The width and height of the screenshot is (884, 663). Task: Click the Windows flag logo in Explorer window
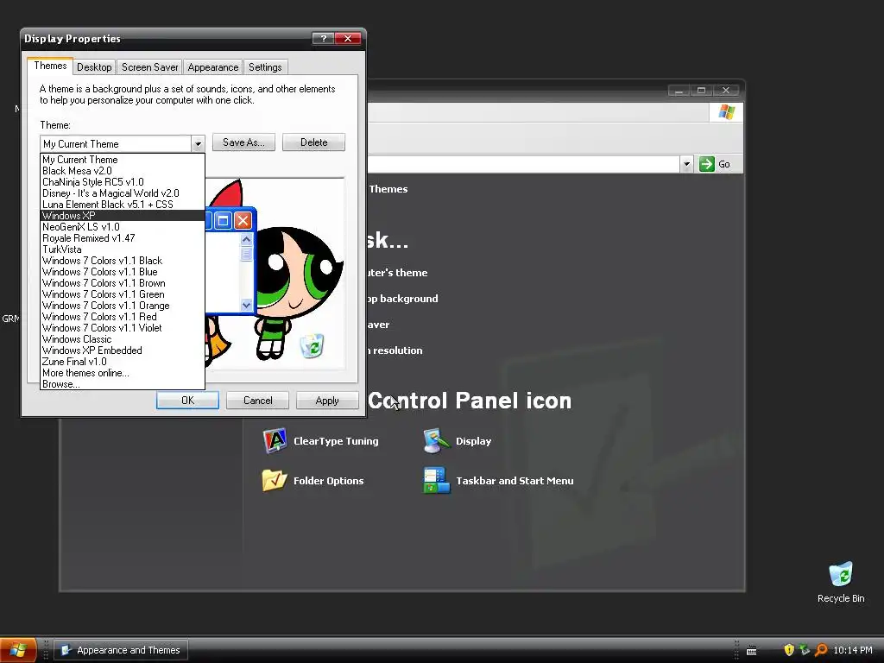point(727,112)
